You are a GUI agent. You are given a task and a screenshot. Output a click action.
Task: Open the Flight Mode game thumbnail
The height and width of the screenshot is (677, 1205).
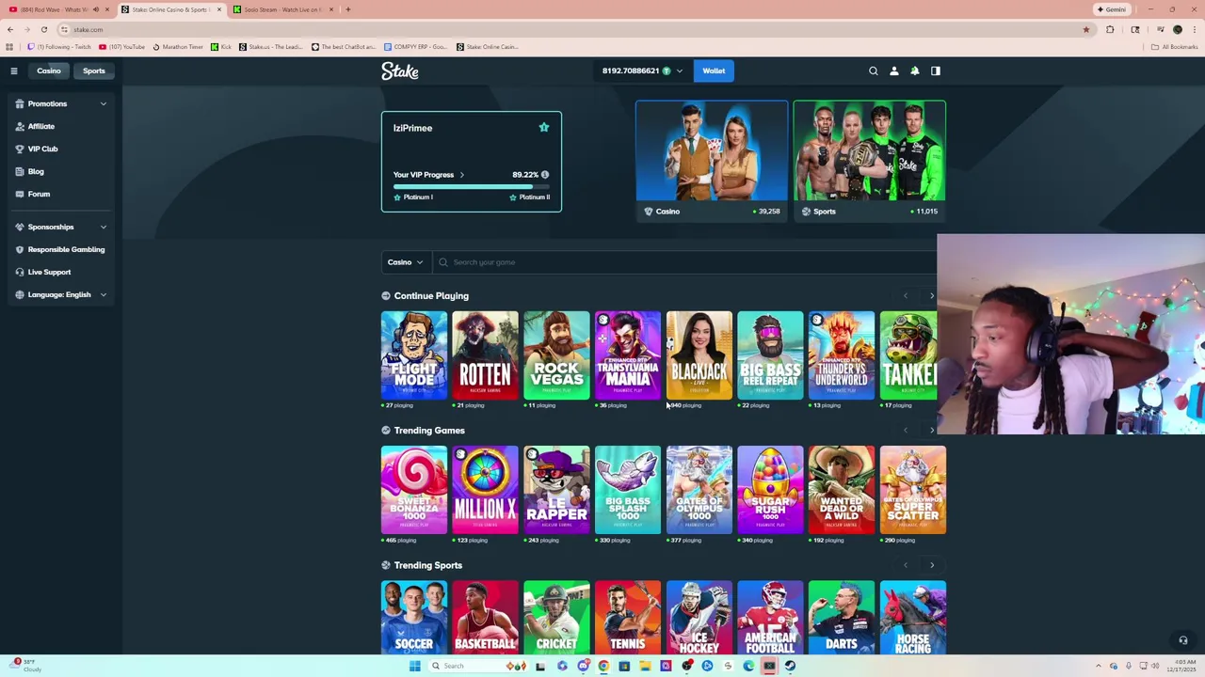414,355
